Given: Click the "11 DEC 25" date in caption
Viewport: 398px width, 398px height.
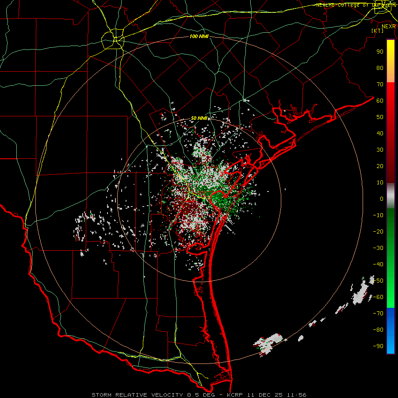Looking at the screenshot, I should [x=265, y=395].
